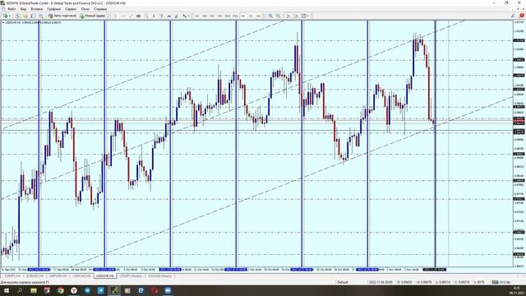The width and height of the screenshot is (526, 296).
Task: Select the cursor pointer tool
Action: pyautogui.click(x=115, y=16)
